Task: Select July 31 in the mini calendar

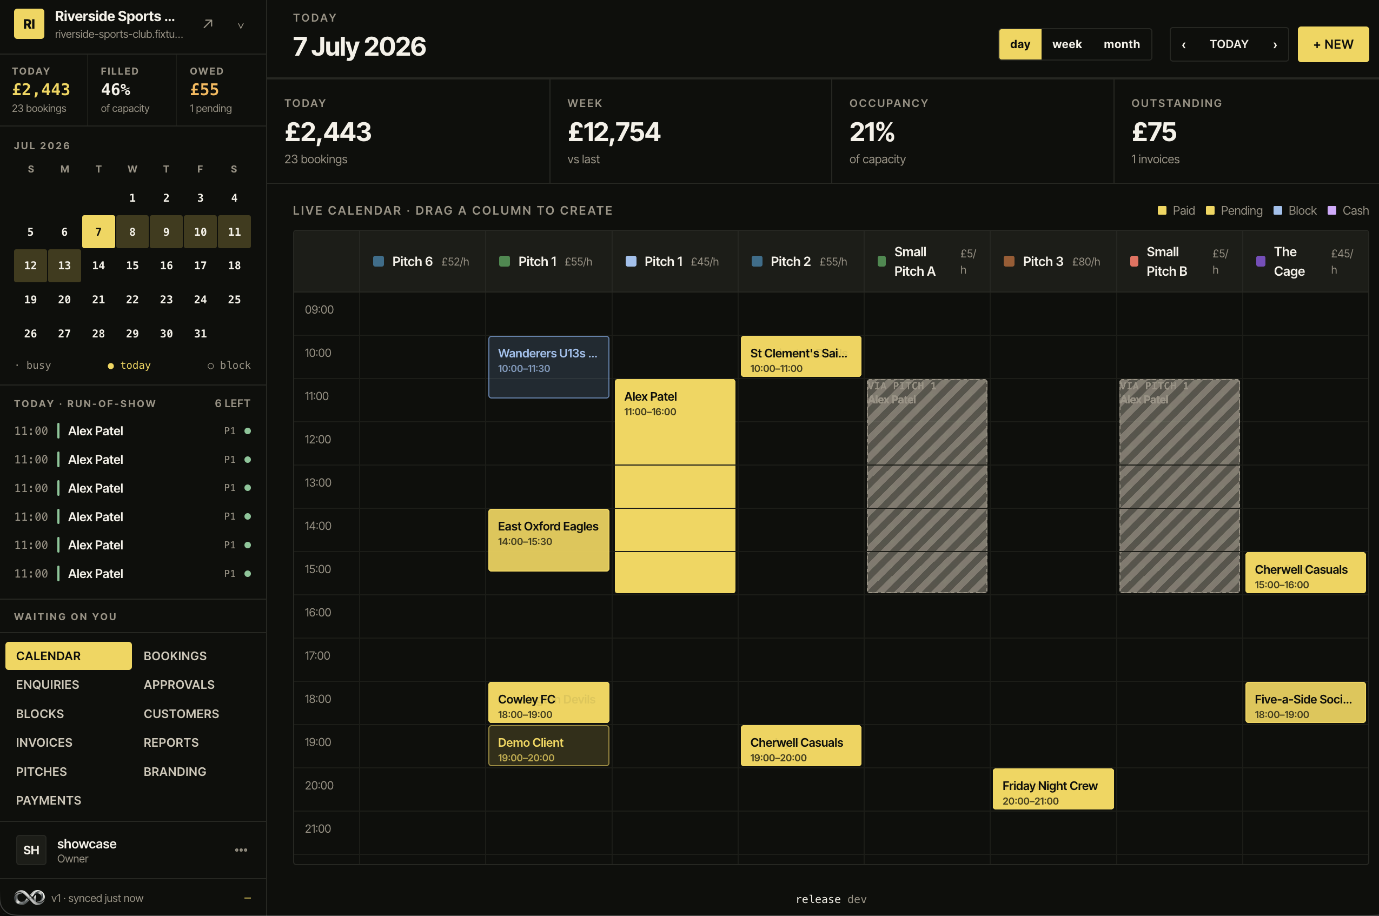Action: point(200,333)
